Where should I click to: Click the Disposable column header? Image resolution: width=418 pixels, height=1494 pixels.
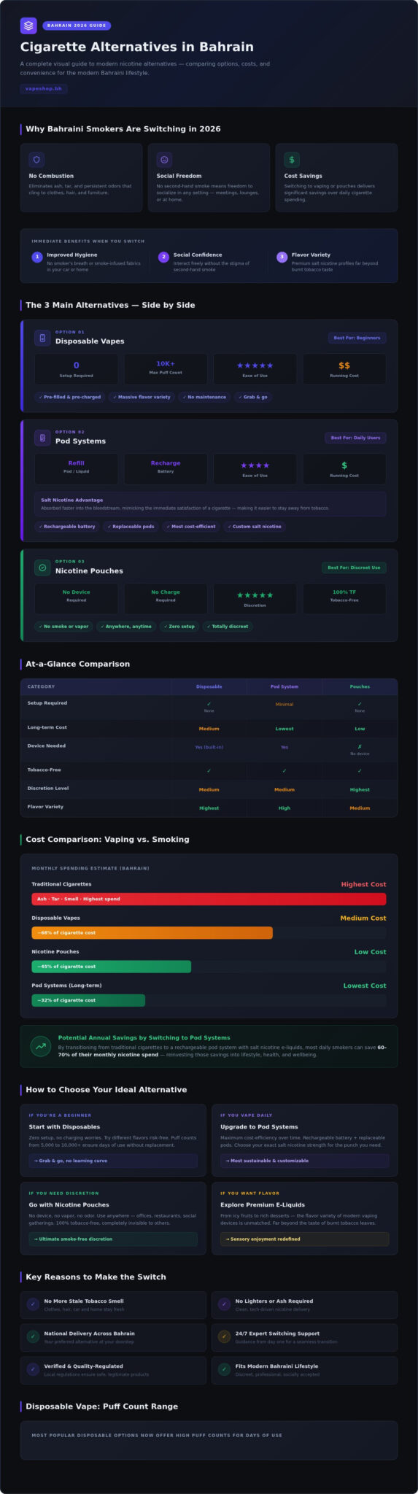pos(209,686)
